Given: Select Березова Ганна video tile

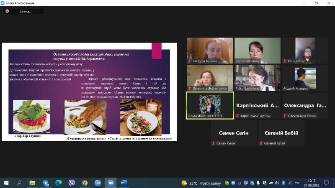Looking at the screenshot, I should coord(258,51).
